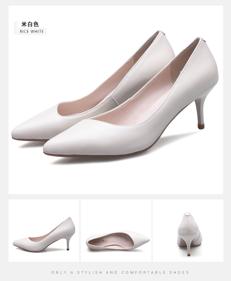Select the RICE WHITE boxed label
231x281 pixels.
coord(32,32)
